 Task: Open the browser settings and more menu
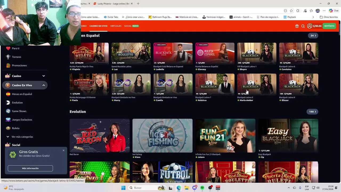[x=324, y=11]
